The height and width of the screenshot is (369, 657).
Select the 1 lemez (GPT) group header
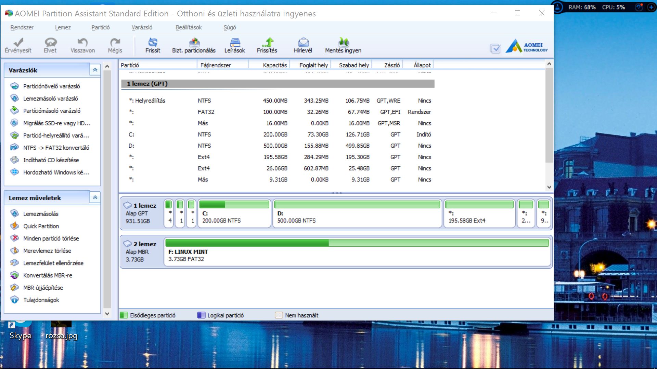[278, 84]
